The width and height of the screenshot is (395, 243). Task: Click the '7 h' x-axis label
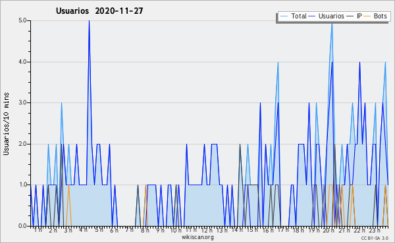point(129,230)
